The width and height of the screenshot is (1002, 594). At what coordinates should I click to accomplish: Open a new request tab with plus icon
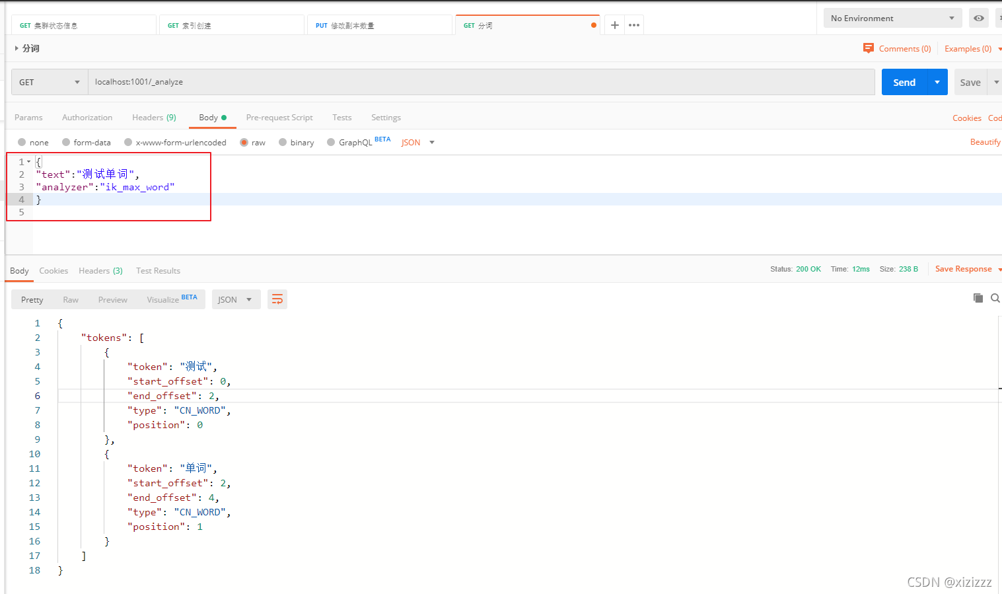click(x=614, y=25)
